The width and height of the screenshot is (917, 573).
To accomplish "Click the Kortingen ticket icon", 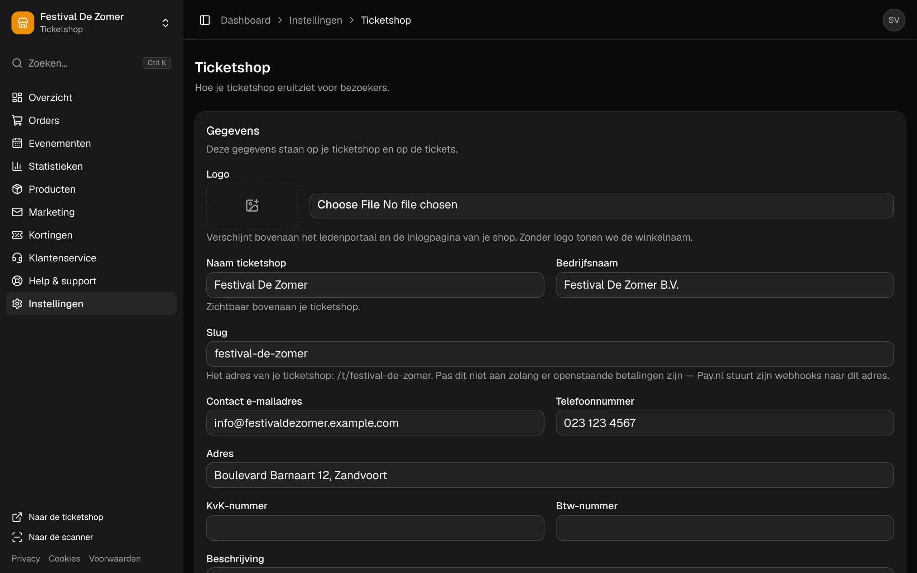I will point(17,235).
